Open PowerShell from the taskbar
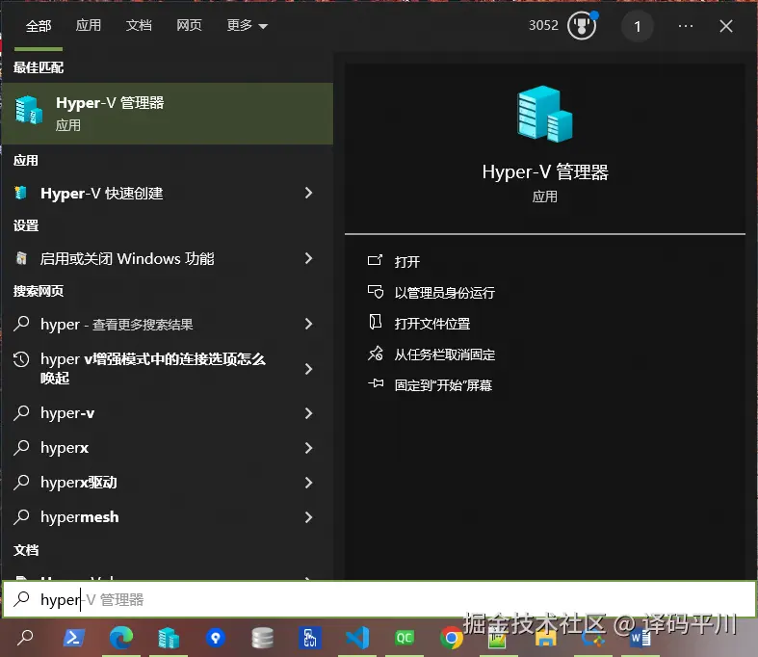The height and width of the screenshot is (657, 758). click(74, 638)
